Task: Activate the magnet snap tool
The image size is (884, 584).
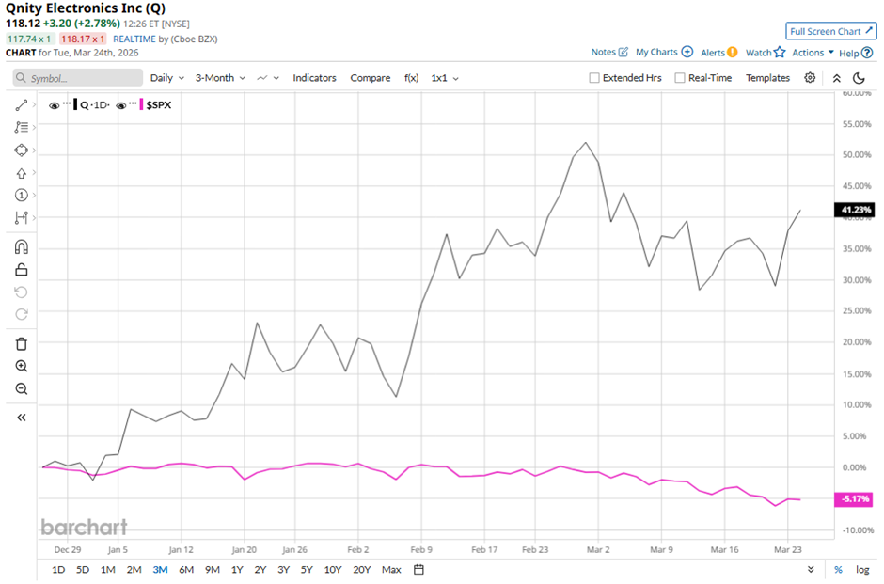Action: point(21,246)
